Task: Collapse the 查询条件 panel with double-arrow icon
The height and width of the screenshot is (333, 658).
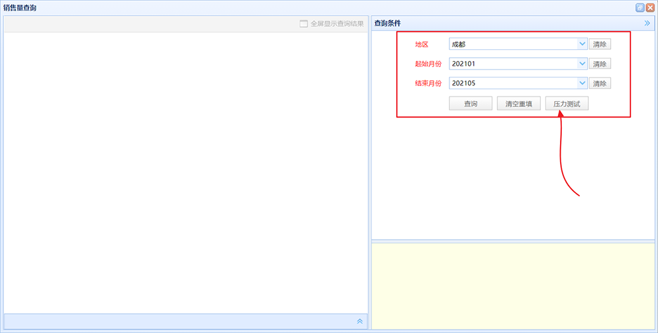Action: tap(647, 24)
